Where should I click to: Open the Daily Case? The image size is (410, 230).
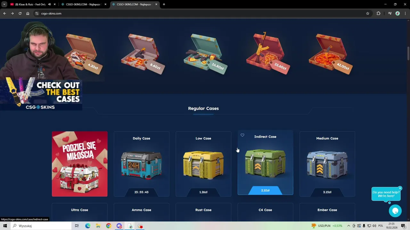point(141,164)
